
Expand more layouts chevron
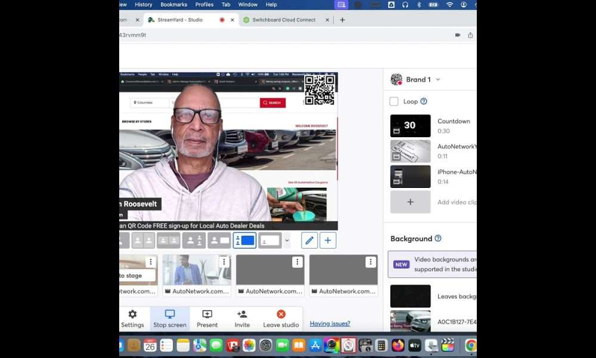[x=287, y=240]
